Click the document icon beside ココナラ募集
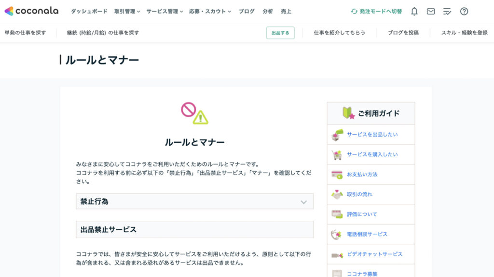The width and height of the screenshot is (494, 277). [337, 274]
